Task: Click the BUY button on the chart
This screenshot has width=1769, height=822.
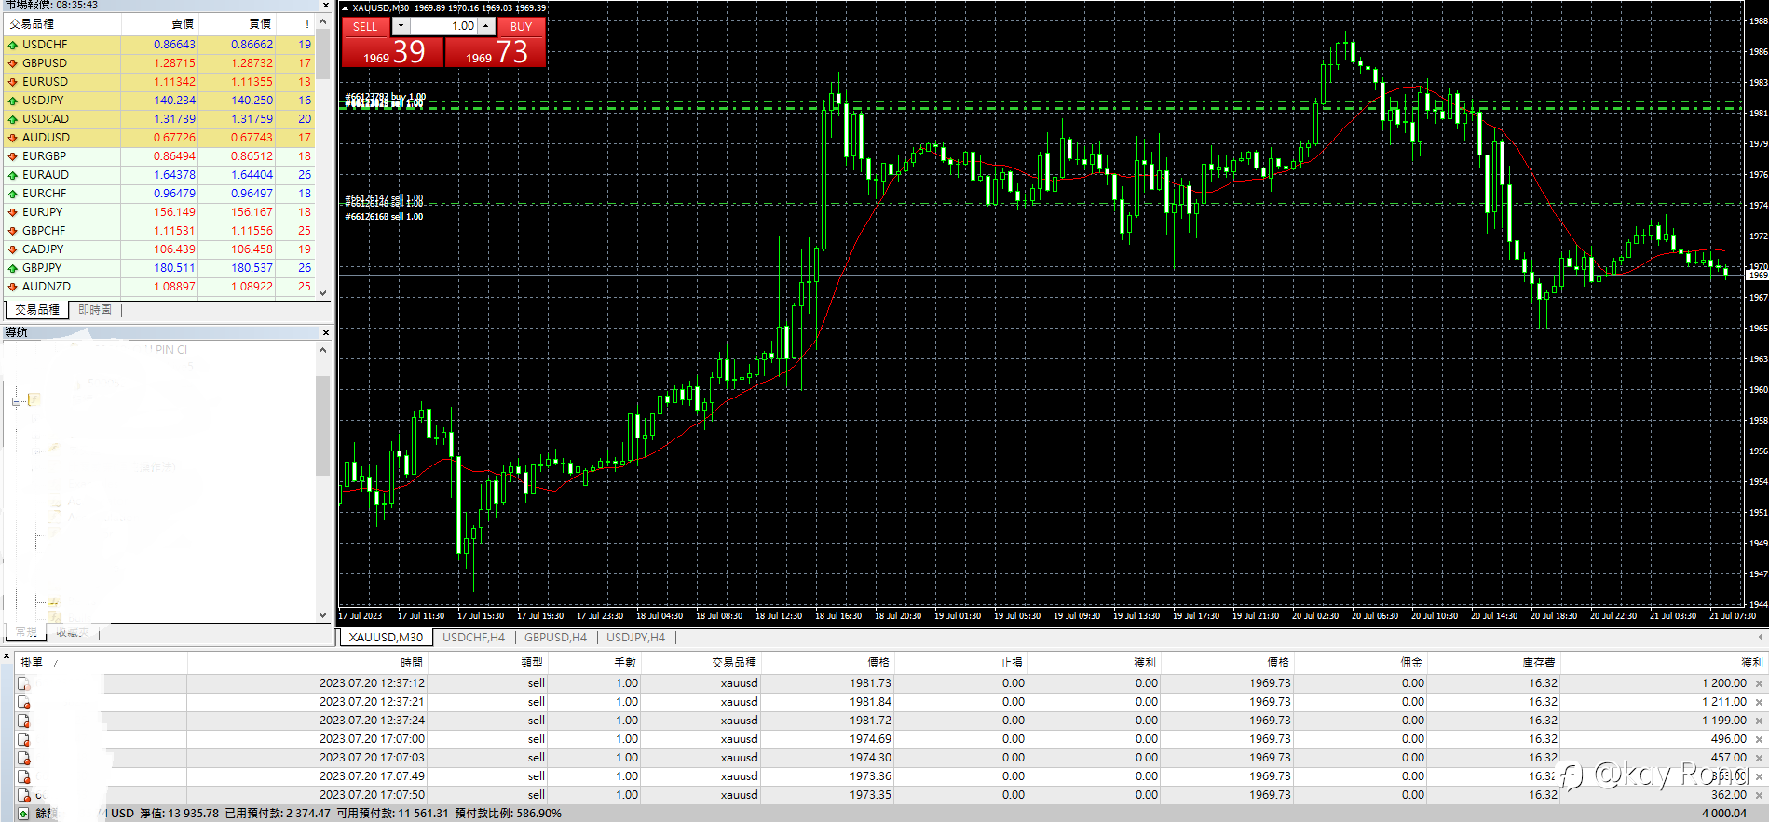Action: tap(521, 26)
